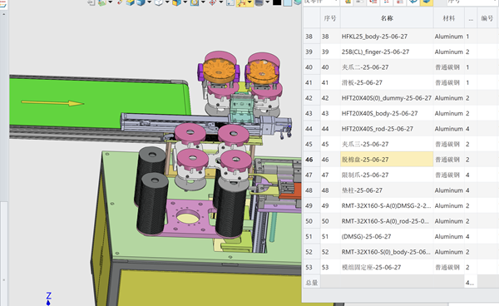The width and height of the screenshot is (499, 306).
Task: Click the blue circular refresh icon in BOM toolbar
Action: coord(413,2)
